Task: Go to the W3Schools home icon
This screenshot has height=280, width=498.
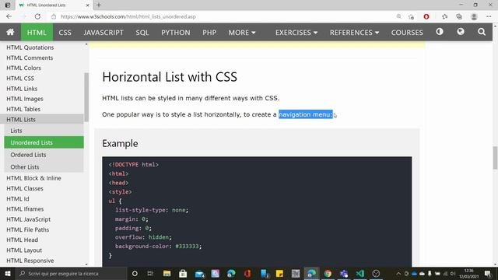Action: 10,32
